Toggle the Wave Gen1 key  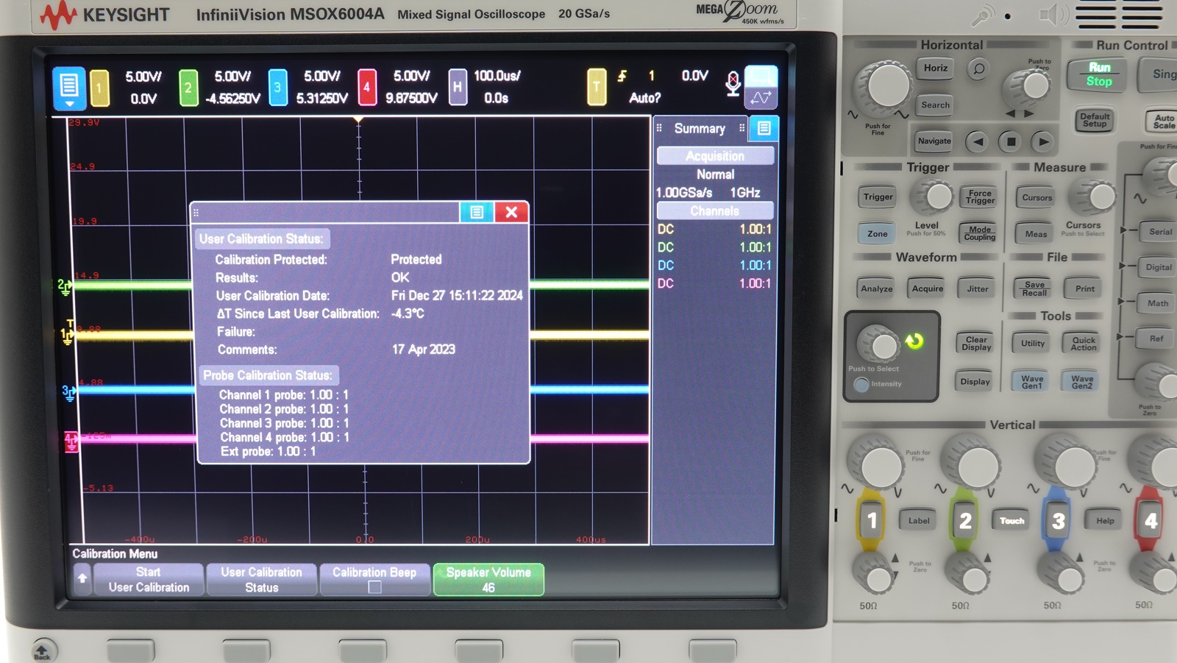1031,382
